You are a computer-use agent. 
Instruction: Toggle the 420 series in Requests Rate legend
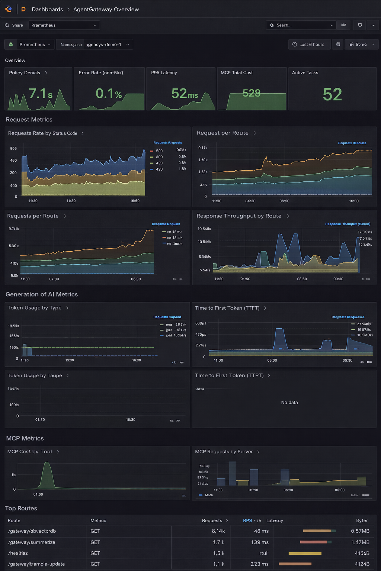(159, 169)
